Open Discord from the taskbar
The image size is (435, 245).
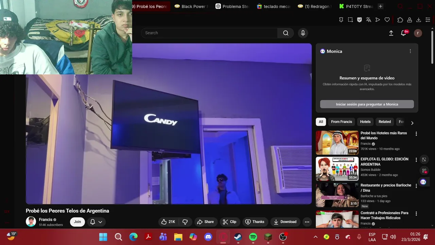pos(208,237)
